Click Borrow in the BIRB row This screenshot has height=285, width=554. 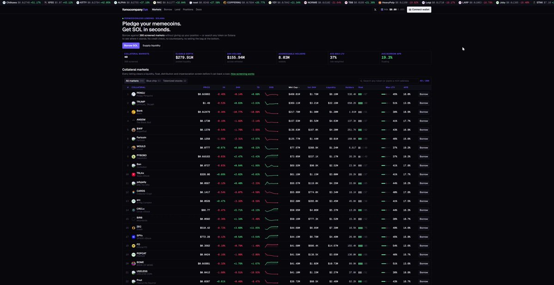coord(424,219)
